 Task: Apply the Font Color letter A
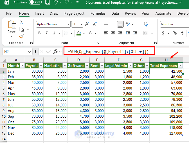coord(90,33)
